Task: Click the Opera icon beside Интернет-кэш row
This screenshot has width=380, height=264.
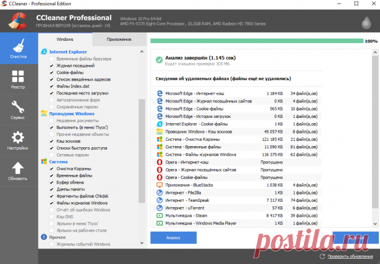Action: 159,162
